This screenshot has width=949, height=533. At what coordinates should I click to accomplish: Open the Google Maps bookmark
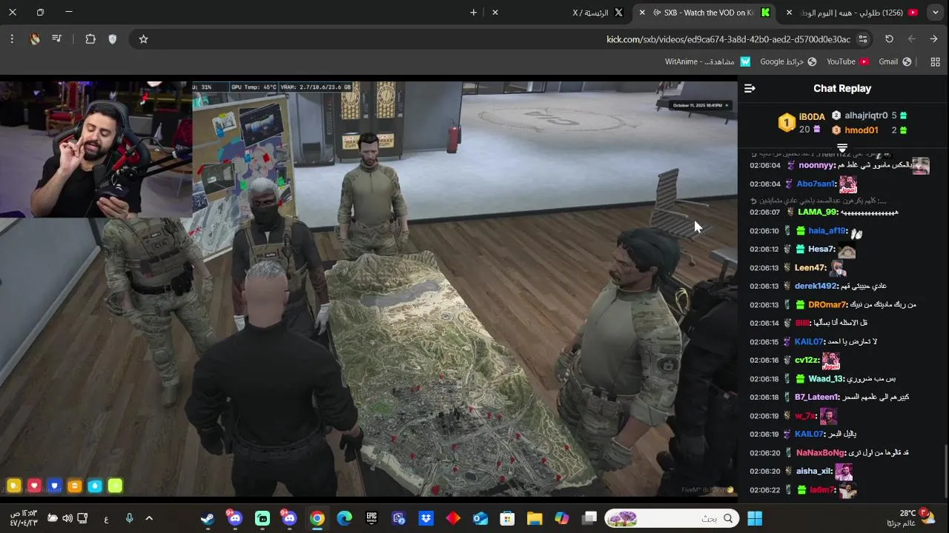[x=788, y=62]
